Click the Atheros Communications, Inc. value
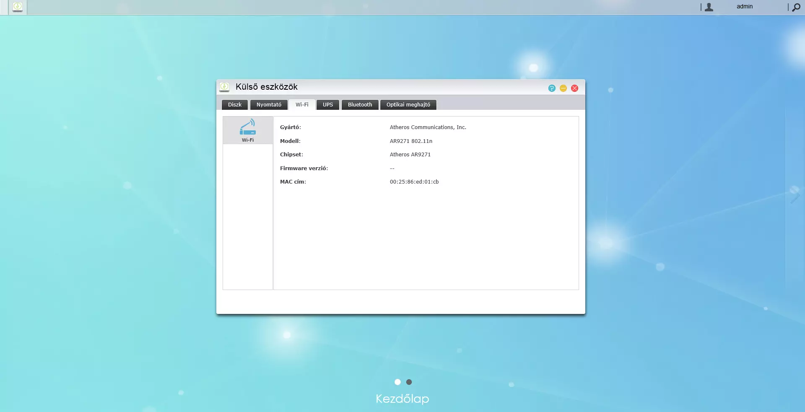 [428, 127]
